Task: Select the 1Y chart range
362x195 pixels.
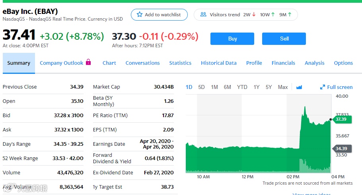Action: tap(256, 87)
